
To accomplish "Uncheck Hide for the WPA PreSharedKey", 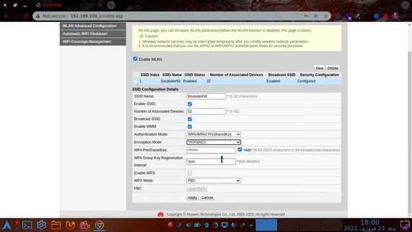I will point(240,150).
